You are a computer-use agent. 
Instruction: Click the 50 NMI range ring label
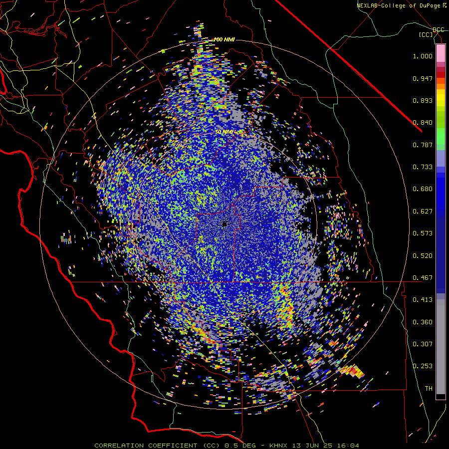pos(224,132)
